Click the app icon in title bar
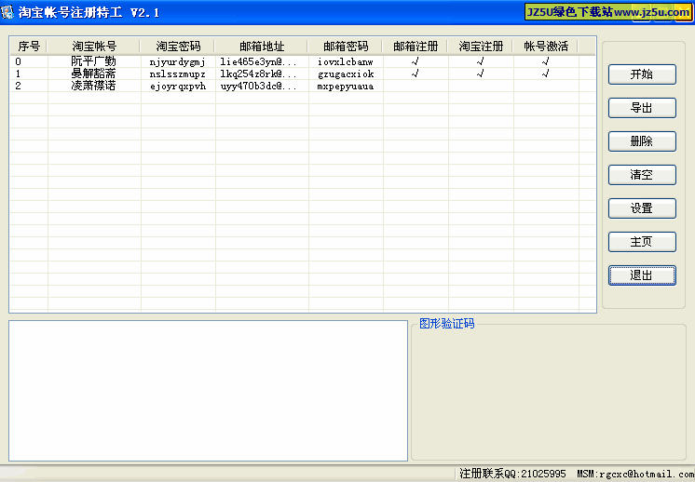695x482 pixels. 7,12
